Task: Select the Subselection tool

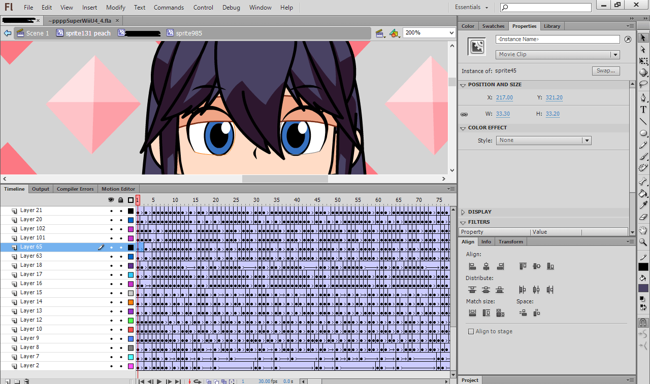Action: [643, 50]
